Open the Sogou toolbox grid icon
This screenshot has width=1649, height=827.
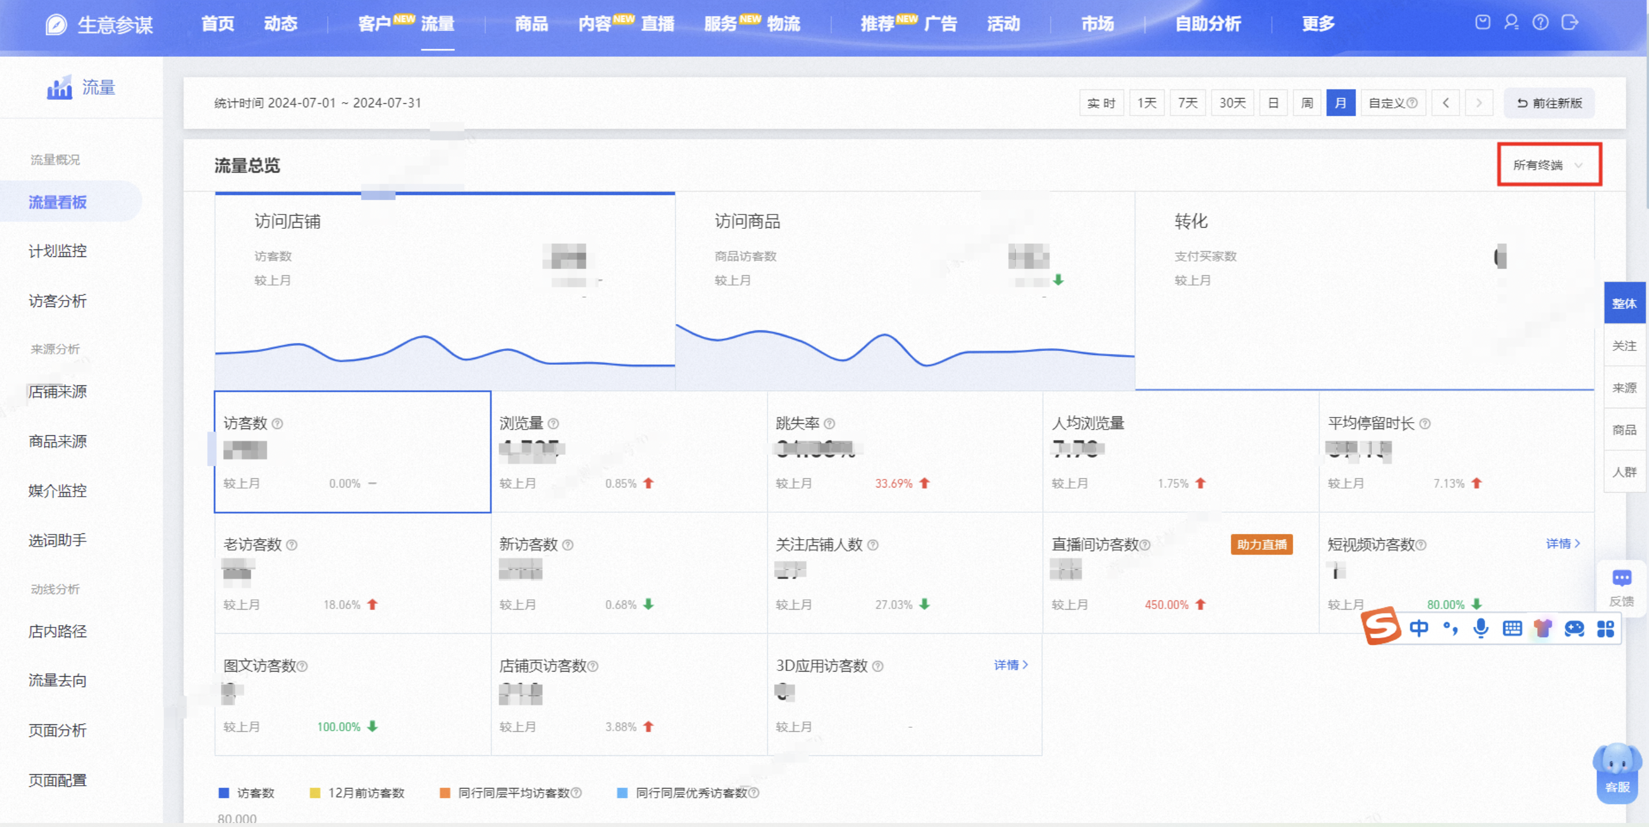tap(1605, 629)
